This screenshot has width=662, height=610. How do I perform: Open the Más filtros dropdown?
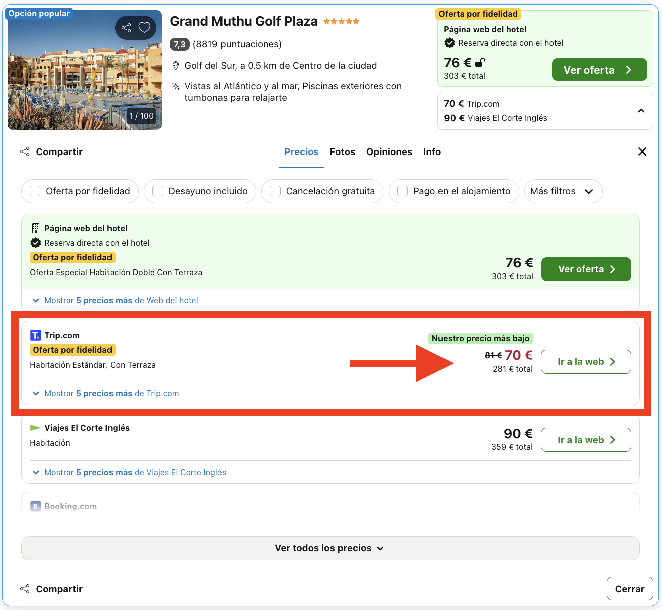click(x=563, y=191)
